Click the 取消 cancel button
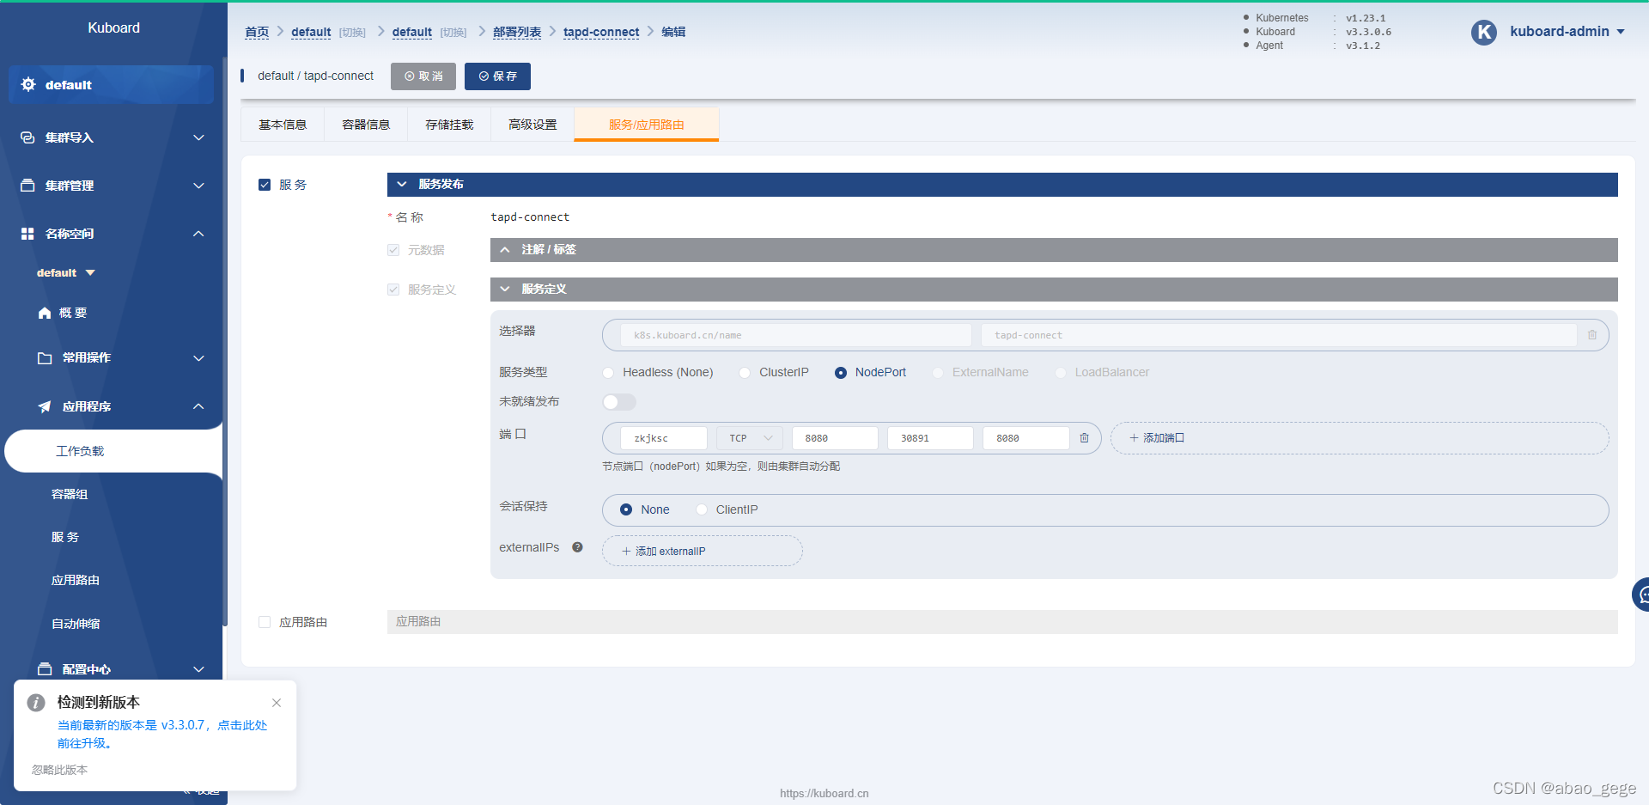1649x805 pixels. 423,76
